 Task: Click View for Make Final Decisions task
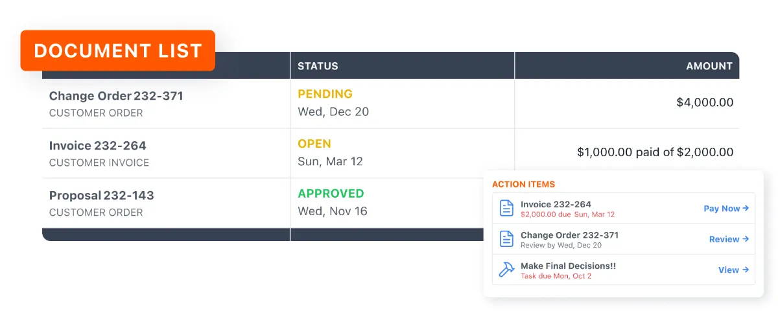click(x=733, y=270)
